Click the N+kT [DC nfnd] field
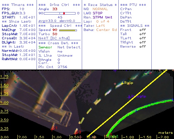Screen dimensions: 174x139 click(54, 38)
